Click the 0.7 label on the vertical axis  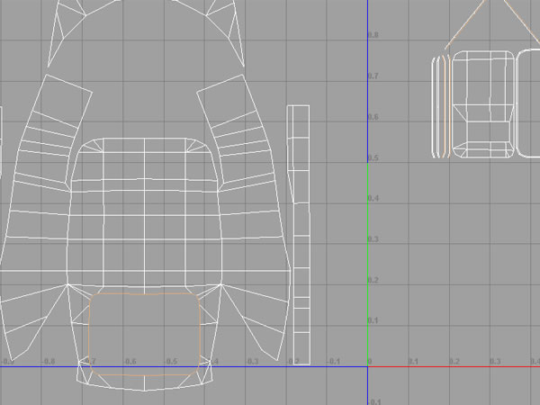(373, 76)
